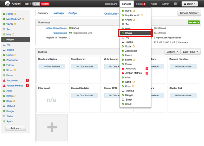Viewport: 204px width, 146px height.
Task: Open the Metrics Actions dropdown
Action: tap(172, 52)
